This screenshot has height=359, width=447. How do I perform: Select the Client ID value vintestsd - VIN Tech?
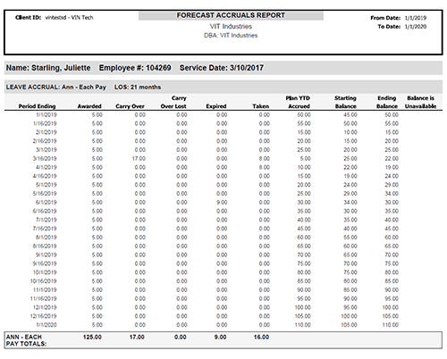point(69,18)
